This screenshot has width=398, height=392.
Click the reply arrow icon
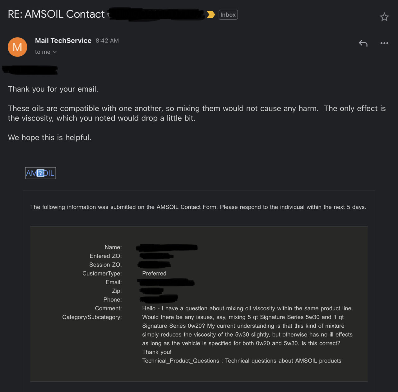point(363,43)
